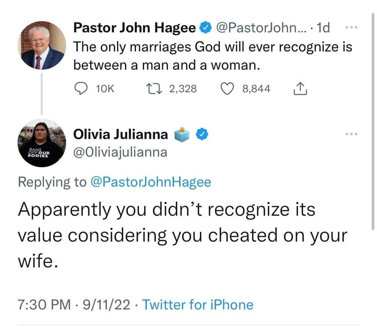Like Pastor John Hagee's tweet

click(x=227, y=88)
